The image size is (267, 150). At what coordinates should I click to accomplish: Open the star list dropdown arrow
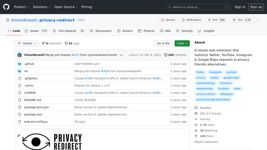tap(257, 20)
